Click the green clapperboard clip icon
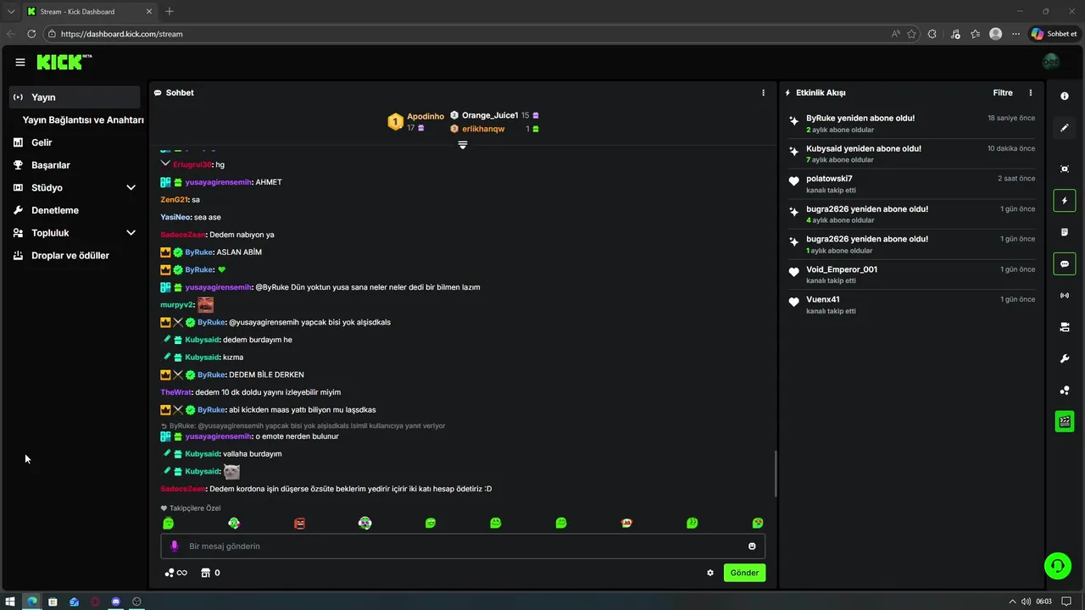The image size is (1085, 610). pos(1065,421)
